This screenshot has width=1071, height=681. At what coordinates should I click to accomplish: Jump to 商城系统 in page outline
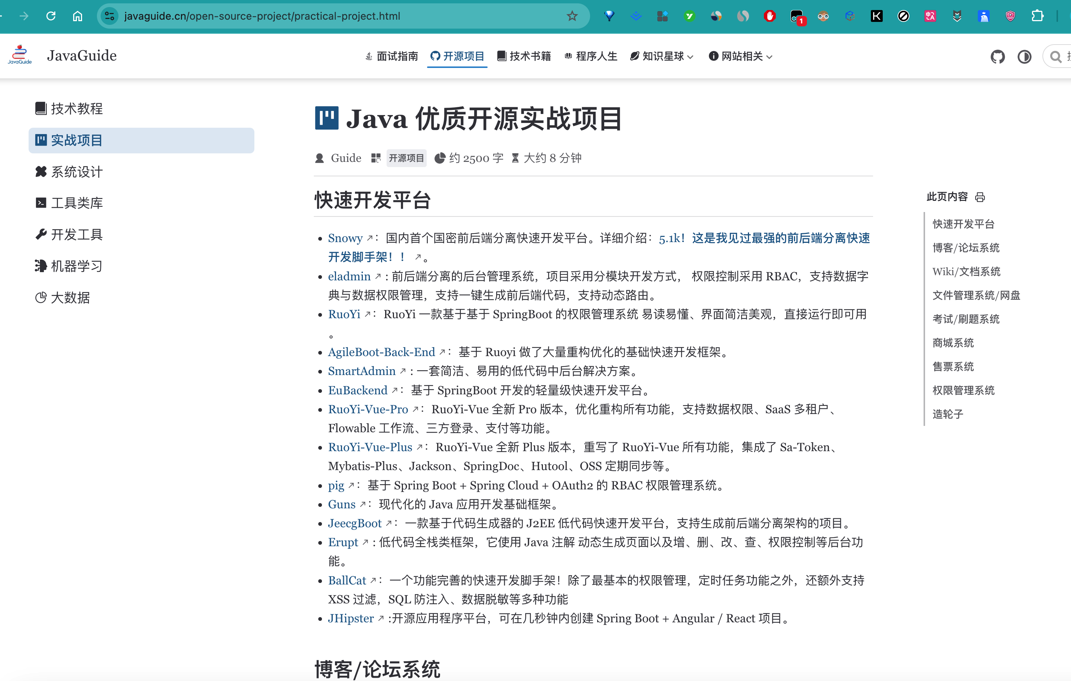[953, 343]
